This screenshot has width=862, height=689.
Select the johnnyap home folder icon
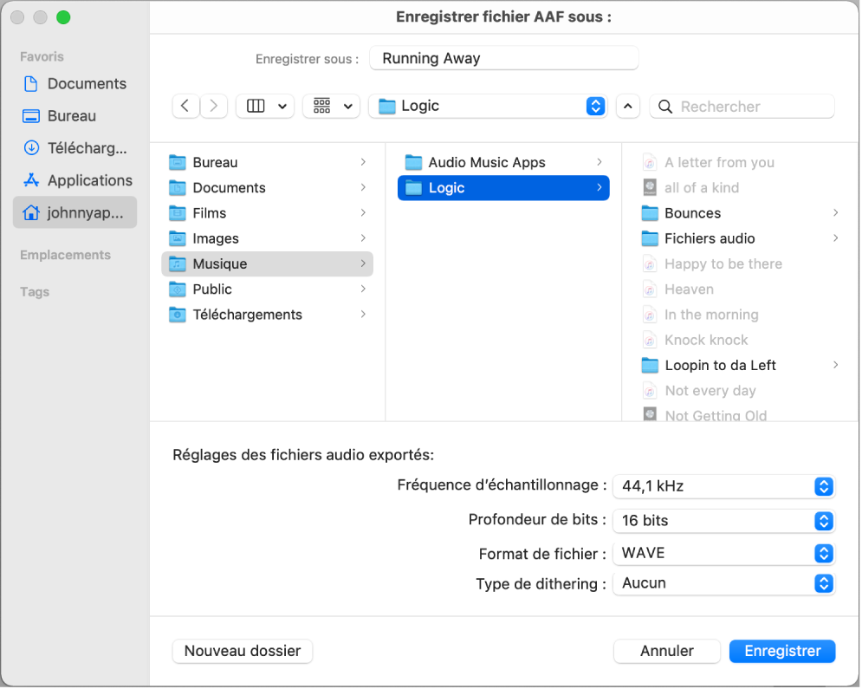point(75,211)
